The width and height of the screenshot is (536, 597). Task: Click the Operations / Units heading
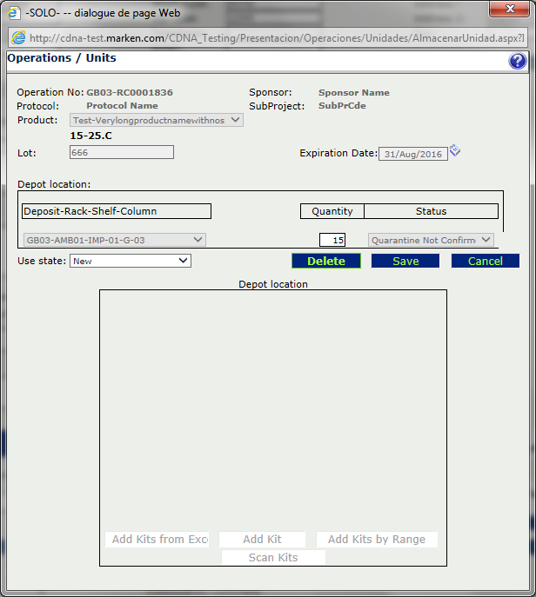point(62,58)
